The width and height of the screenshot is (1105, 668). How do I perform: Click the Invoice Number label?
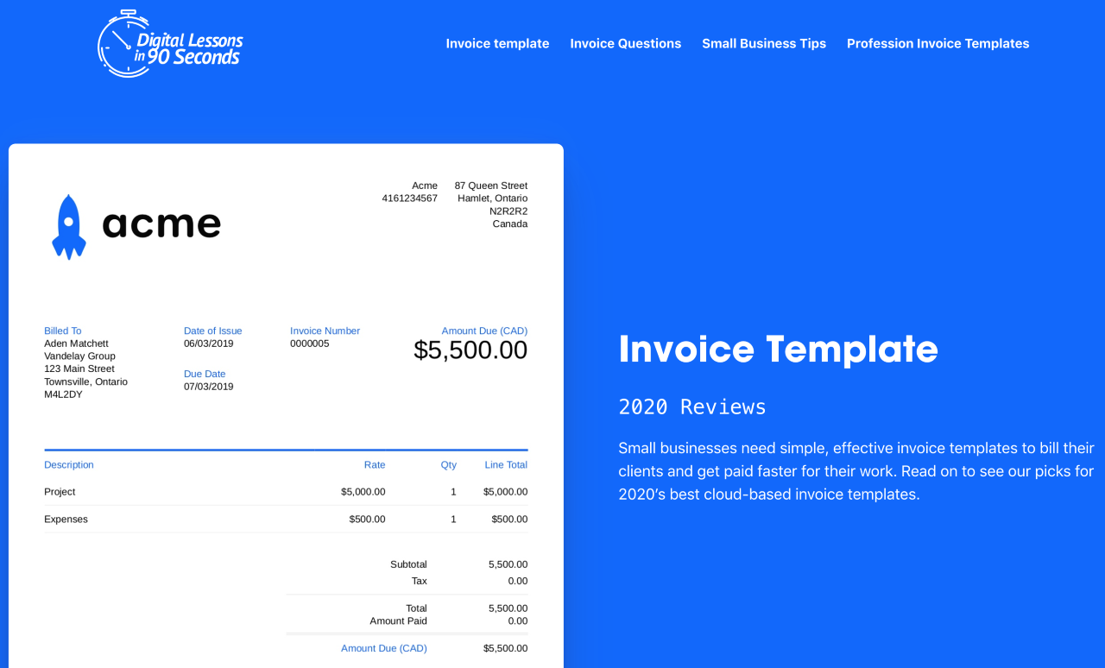pos(325,331)
